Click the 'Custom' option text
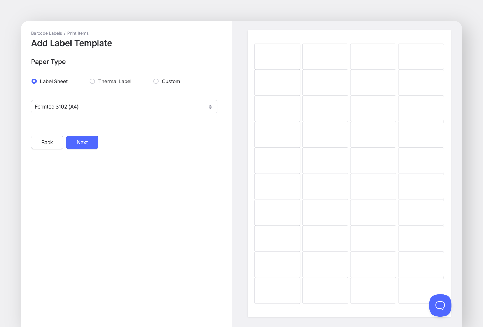Image resolution: width=483 pixels, height=327 pixels. click(171, 81)
